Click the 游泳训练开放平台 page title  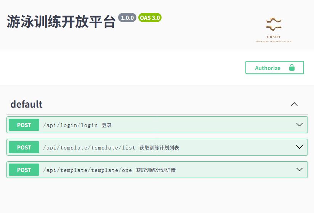[x=61, y=22]
